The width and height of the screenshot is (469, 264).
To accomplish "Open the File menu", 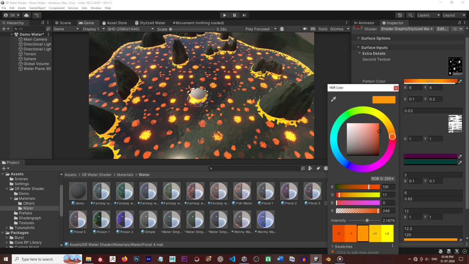I will [x=4, y=8].
